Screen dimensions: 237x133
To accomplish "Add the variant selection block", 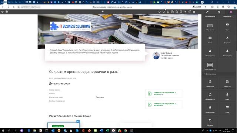I will tap(210, 27).
